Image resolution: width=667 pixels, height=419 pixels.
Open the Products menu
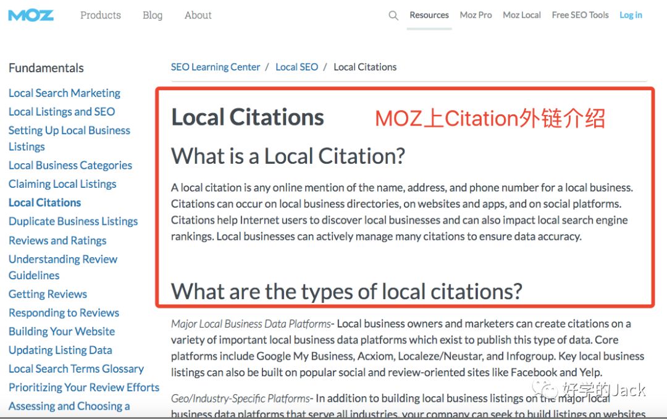[101, 15]
